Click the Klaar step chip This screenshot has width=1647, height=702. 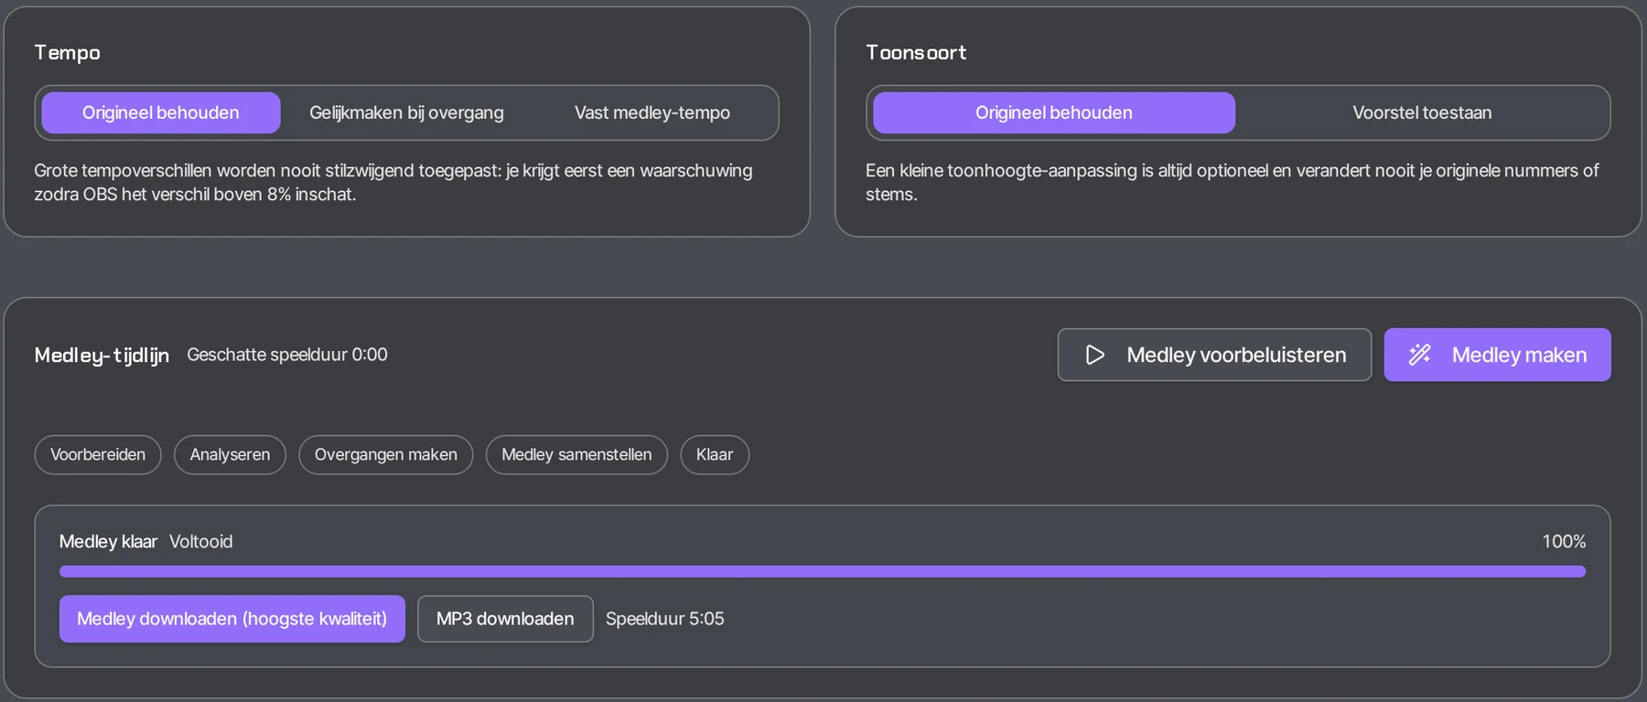(x=715, y=455)
